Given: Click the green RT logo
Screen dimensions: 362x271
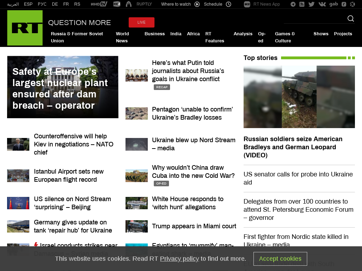Looking at the screenshot, I should [25, 28].
